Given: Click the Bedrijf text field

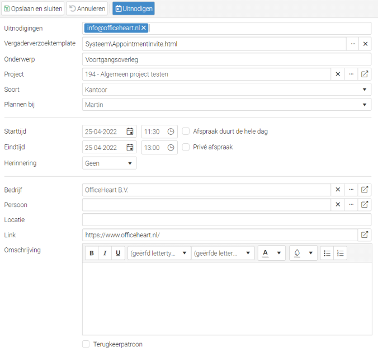Looking at the screenshot, I should coord(206,190).
